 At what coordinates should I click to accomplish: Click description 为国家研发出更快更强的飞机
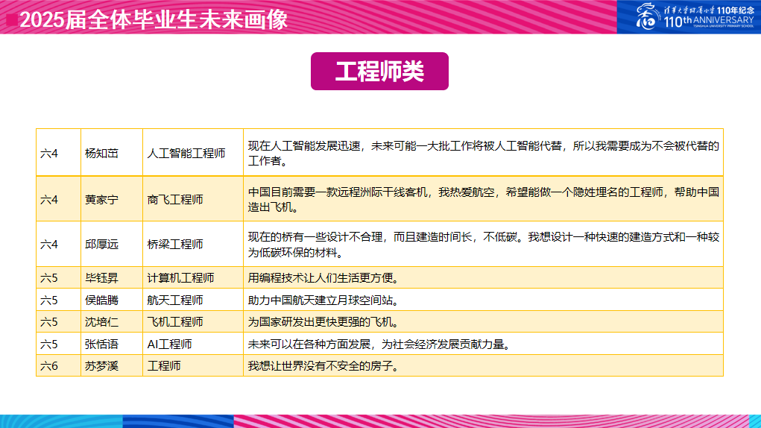pyautogui.click(x=483, y=321)
